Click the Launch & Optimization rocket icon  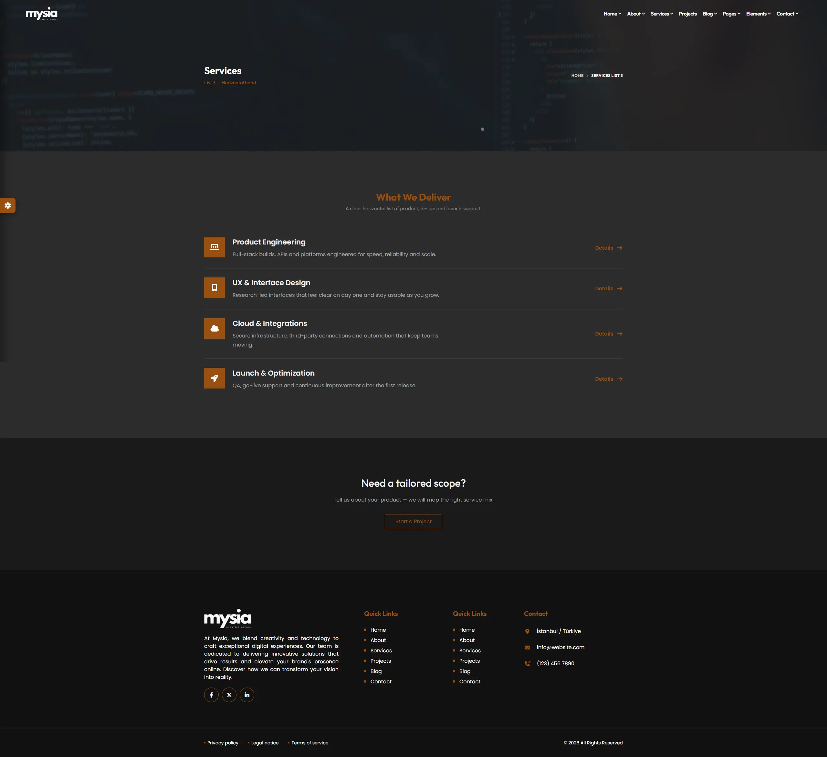(x=215, y=378)
